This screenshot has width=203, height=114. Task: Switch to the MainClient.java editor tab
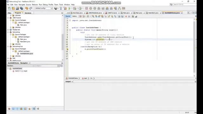click(153, 13)
